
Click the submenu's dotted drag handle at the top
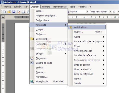click(86, 24)
